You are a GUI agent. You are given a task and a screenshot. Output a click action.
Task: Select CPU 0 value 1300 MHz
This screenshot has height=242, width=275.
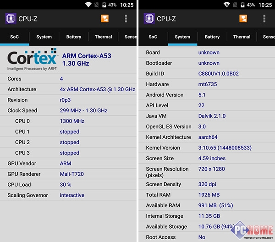72,121
